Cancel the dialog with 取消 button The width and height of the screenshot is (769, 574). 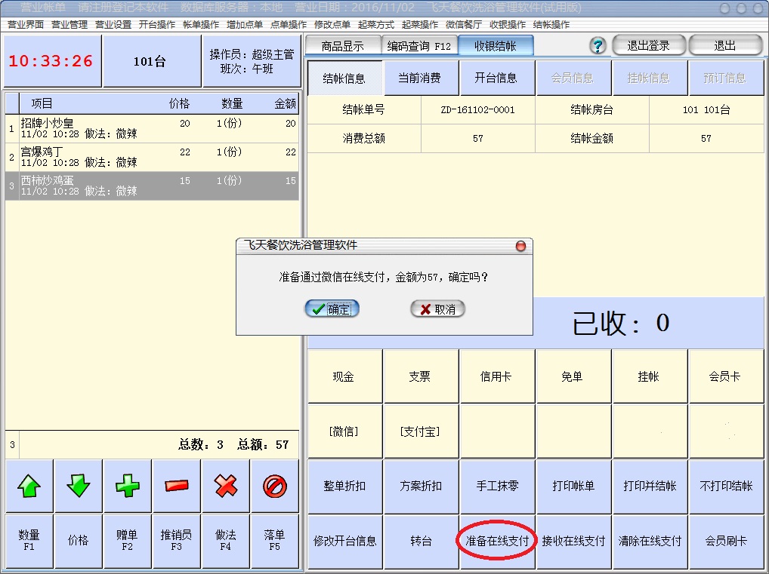437,309
